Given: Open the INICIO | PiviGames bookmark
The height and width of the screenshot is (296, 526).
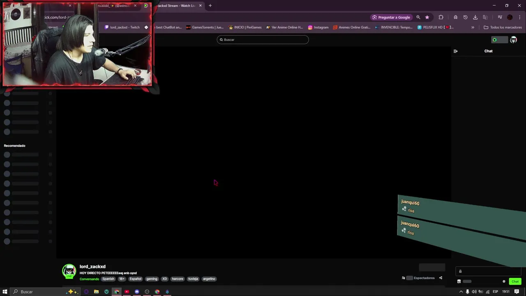Looking at the screenshot, I should [245, 28].
